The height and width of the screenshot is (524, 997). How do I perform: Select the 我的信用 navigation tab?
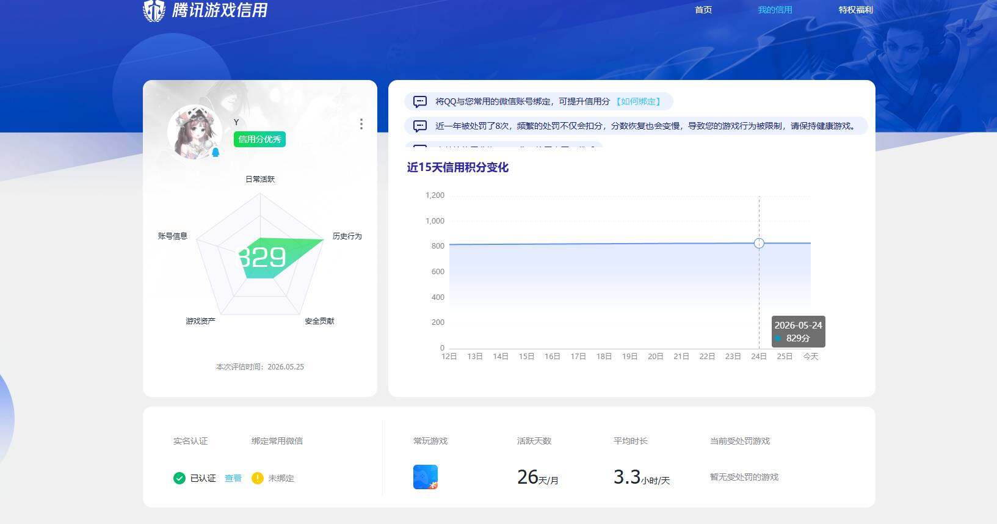(x=775, y=10)
